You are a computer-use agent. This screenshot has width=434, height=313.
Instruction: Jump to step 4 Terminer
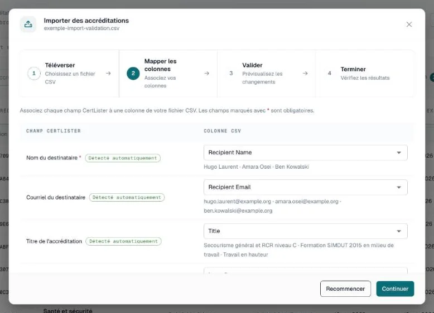(x=364, y=74)
